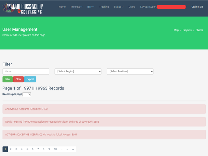The image size is (208, 156).
Task: Click the blue Export button
Action: point(30,79)
